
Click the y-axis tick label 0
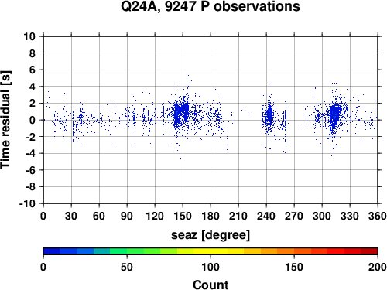tap(32, 120)
